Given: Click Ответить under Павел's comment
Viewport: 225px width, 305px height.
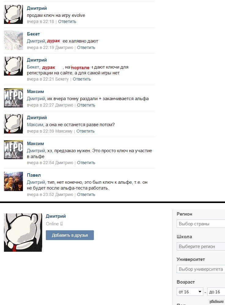Looking at the screenshot, I should pos(86,194).
